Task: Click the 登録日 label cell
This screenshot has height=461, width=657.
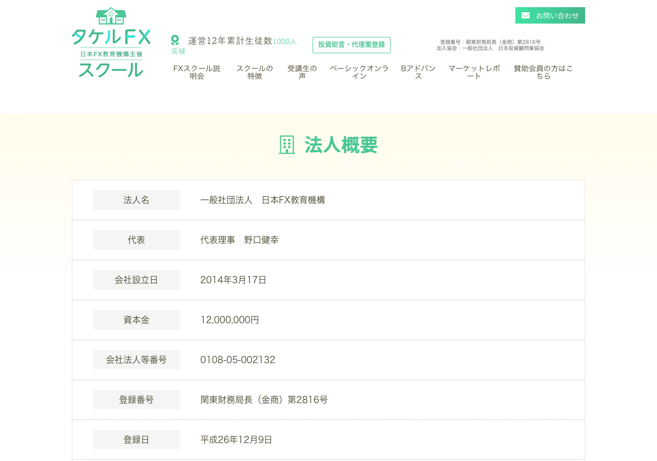Action: pos(136,440)
